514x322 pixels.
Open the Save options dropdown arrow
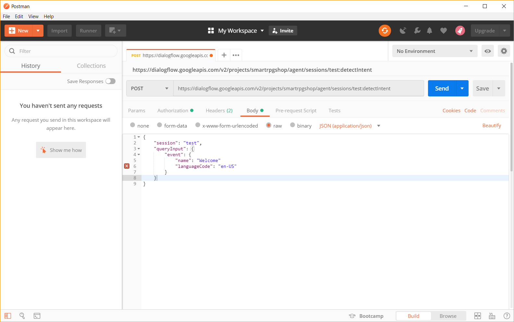pyautogui.click(x=499, y=88)
